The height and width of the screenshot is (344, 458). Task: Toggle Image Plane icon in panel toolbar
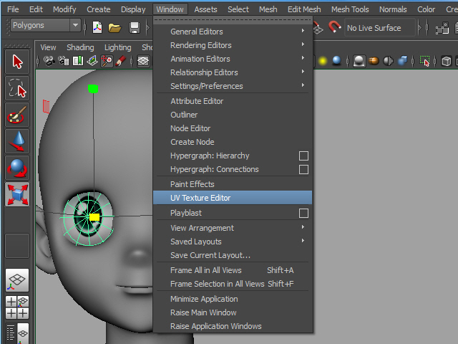(92, 61)
